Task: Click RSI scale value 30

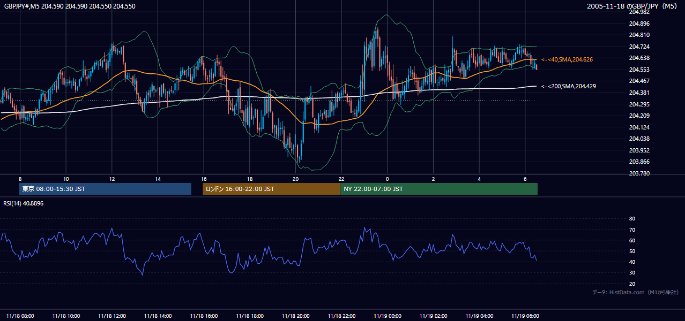Action: 632,273
